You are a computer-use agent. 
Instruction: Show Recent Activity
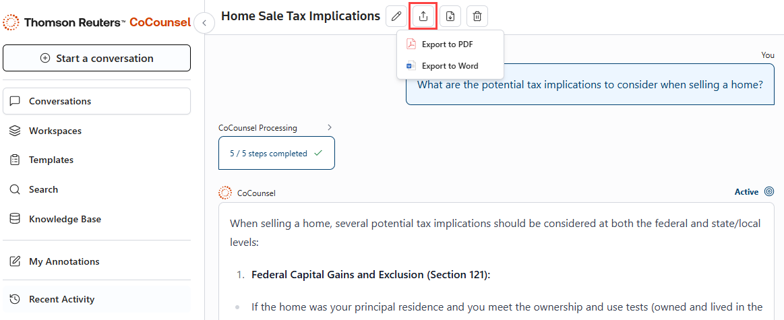tap(61, 299)
